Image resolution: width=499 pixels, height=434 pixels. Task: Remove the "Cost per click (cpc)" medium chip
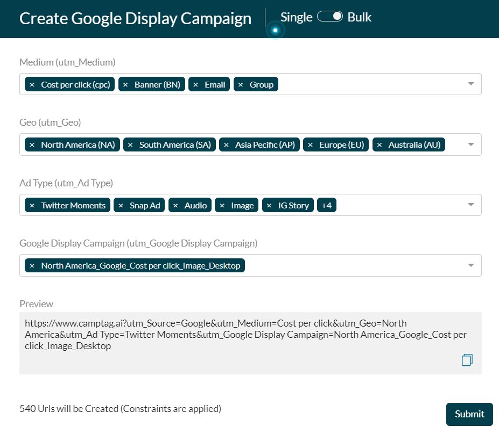pyautogui.click(x=32, y=84)
